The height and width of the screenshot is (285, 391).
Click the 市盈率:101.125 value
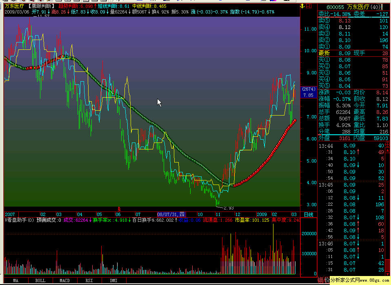point(252,220)
